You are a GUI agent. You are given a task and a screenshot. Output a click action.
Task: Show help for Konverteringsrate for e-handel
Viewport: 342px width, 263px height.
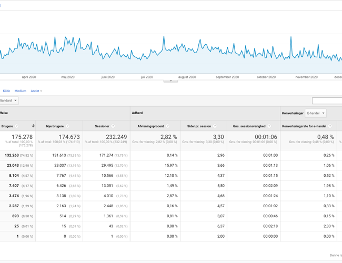[330, 126]
